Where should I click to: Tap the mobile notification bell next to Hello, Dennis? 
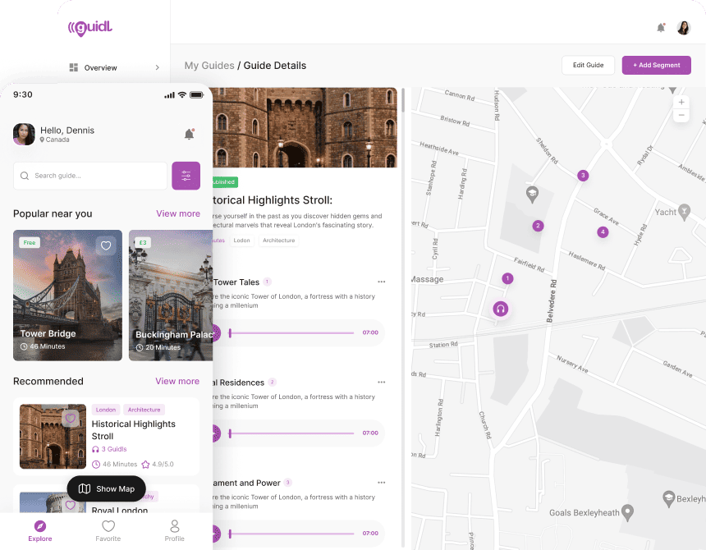[x=189, y=134]
